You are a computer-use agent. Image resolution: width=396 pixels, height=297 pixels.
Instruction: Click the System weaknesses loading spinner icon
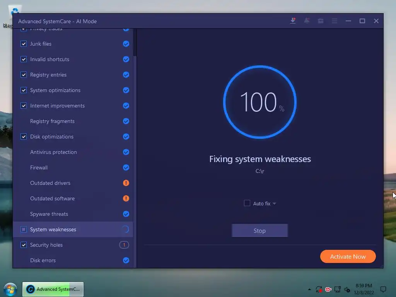pos(126,229)
